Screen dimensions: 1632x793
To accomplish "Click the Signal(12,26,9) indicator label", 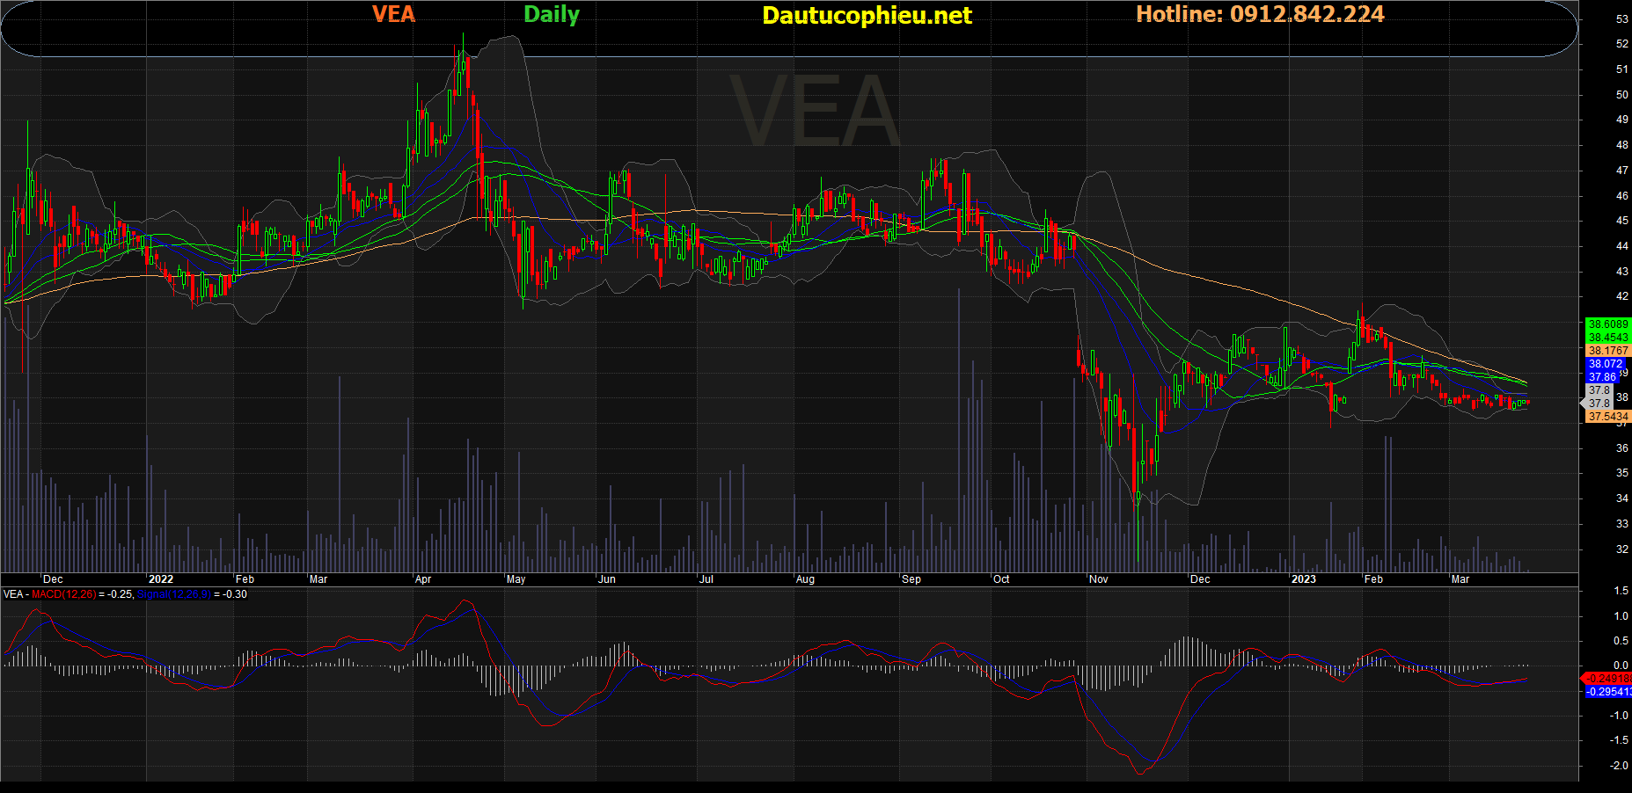I will click(174, 594).
